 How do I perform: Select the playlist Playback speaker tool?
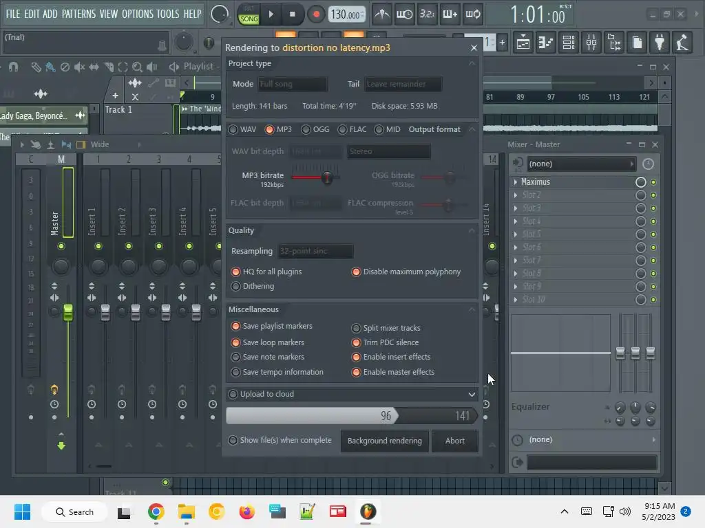pyautogui.click(x=152, y=67)
